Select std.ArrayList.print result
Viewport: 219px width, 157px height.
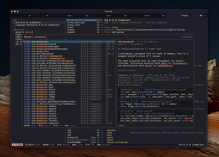[x=69, y=99]
